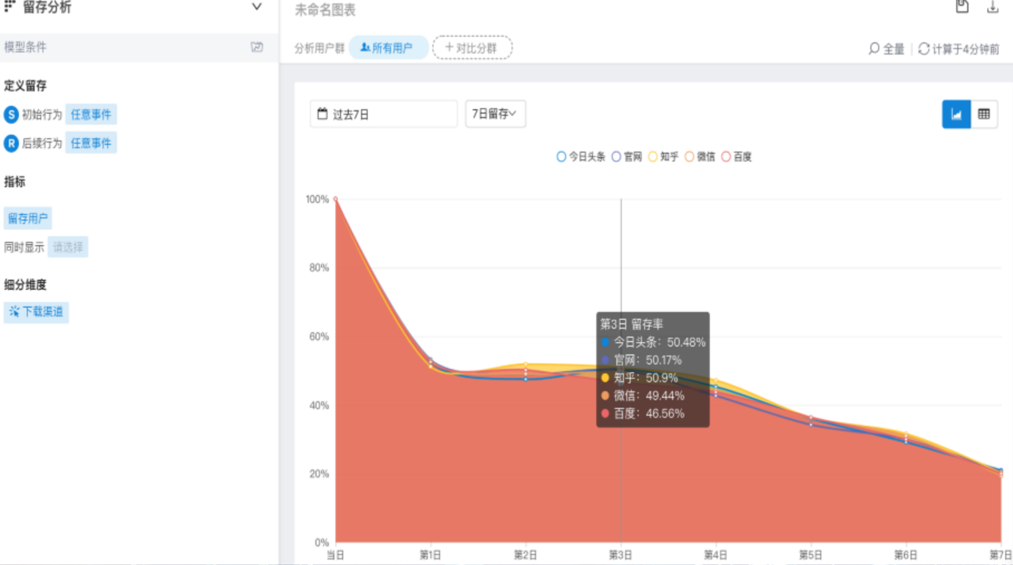Viewport: 1013px width, 565px height.
Task: Open the 同时显示 请选择 selector
Action: click(68, 247)
